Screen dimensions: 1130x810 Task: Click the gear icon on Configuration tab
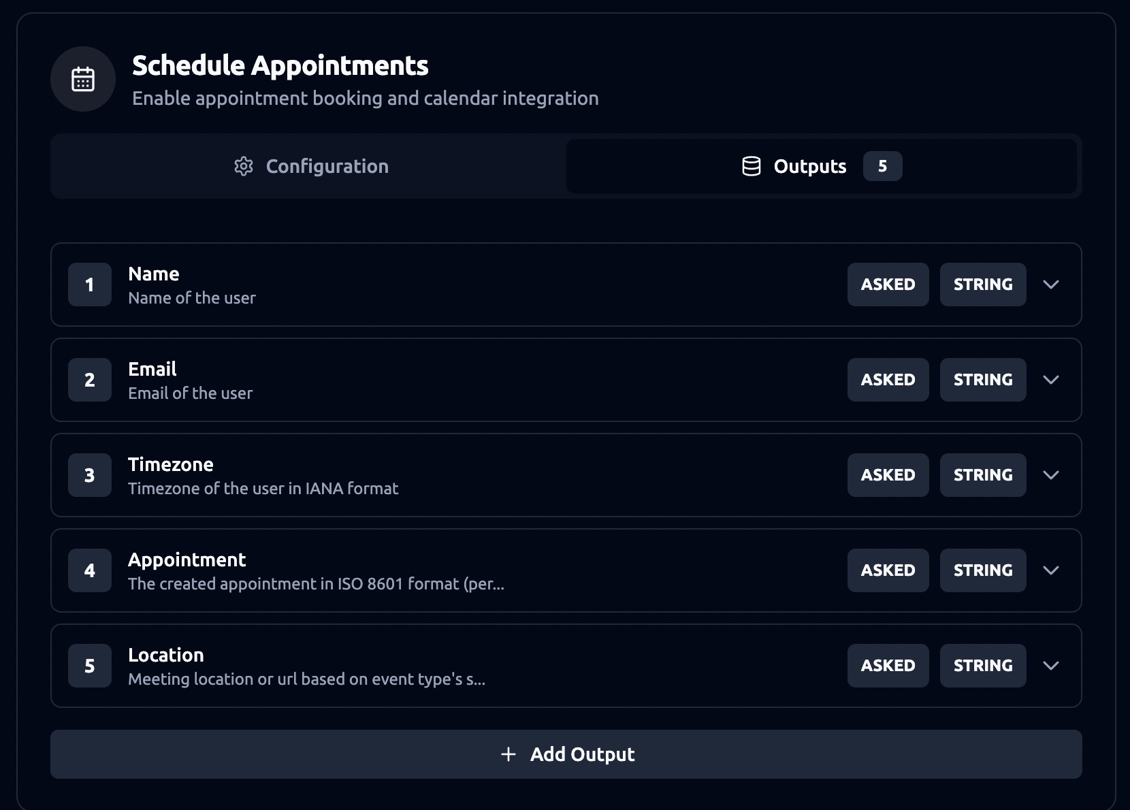coord(244,166)
